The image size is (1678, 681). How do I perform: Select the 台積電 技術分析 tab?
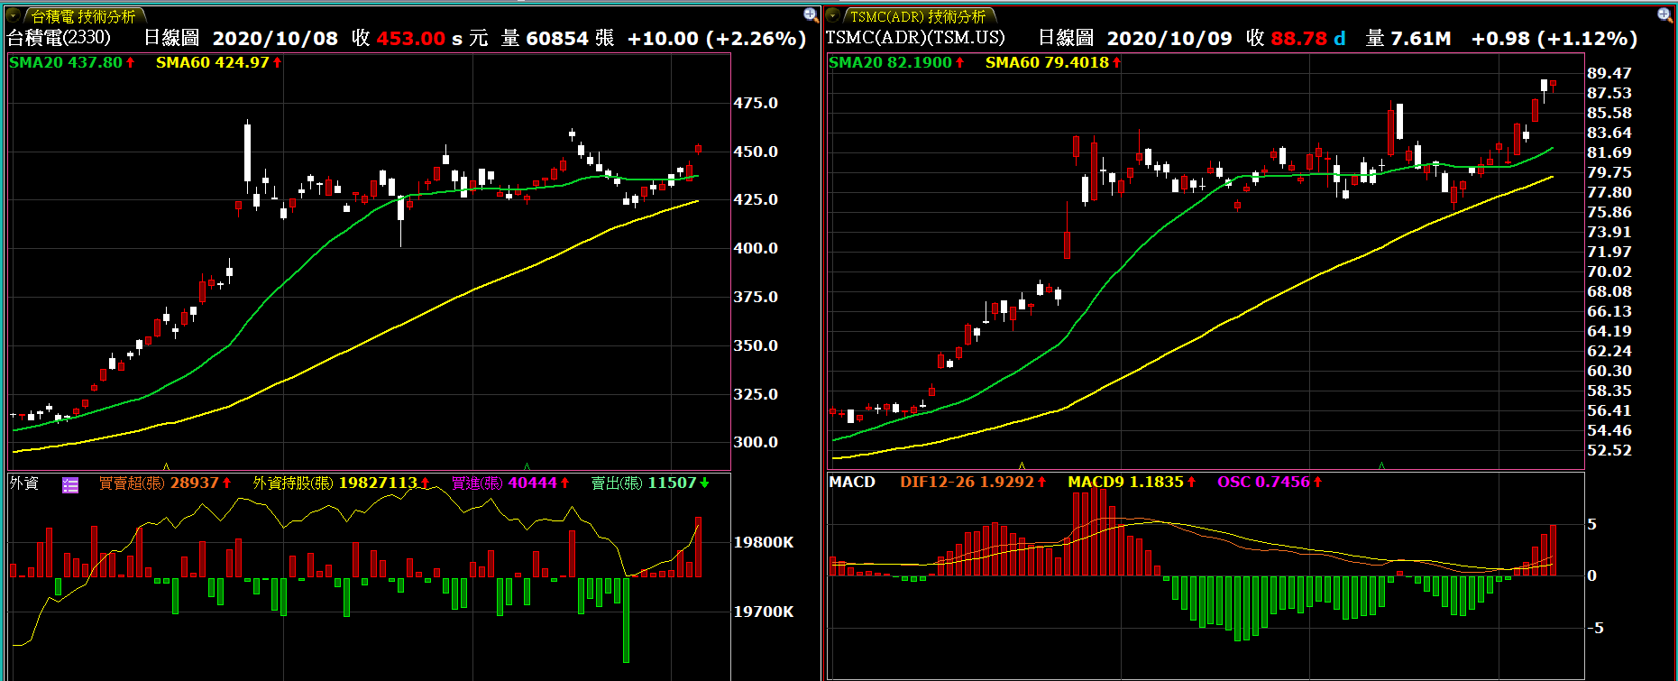[84, 16]
